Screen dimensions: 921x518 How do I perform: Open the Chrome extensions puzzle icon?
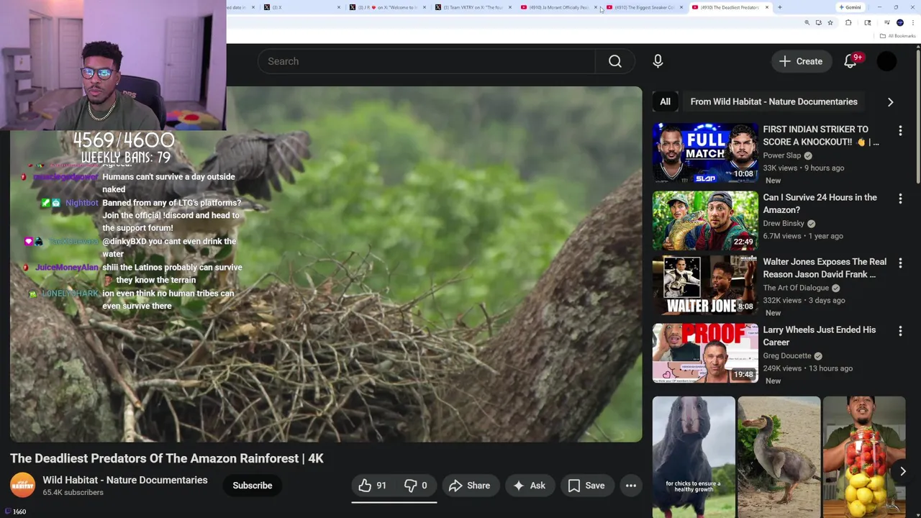click(848, 23)
